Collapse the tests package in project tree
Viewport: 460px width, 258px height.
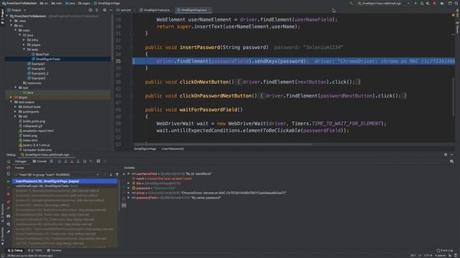point(24,49)
